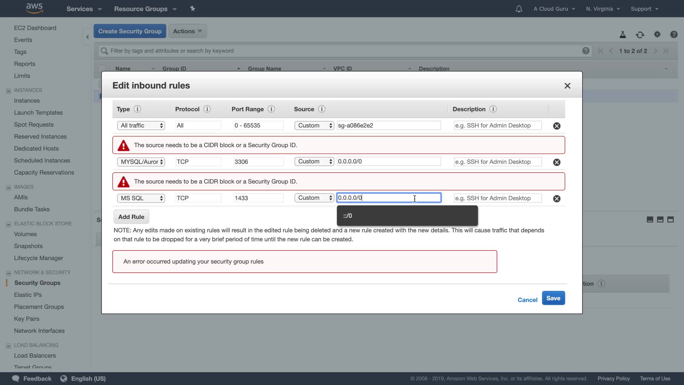Open the help question mark icon
Viewport: 684px width, 385px height.
click(x=673, y=35)
